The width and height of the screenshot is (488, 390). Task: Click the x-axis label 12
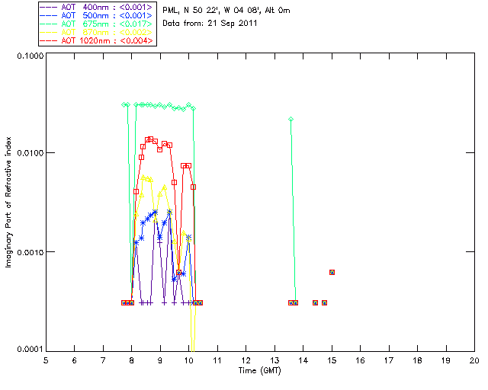click(246, 360)
